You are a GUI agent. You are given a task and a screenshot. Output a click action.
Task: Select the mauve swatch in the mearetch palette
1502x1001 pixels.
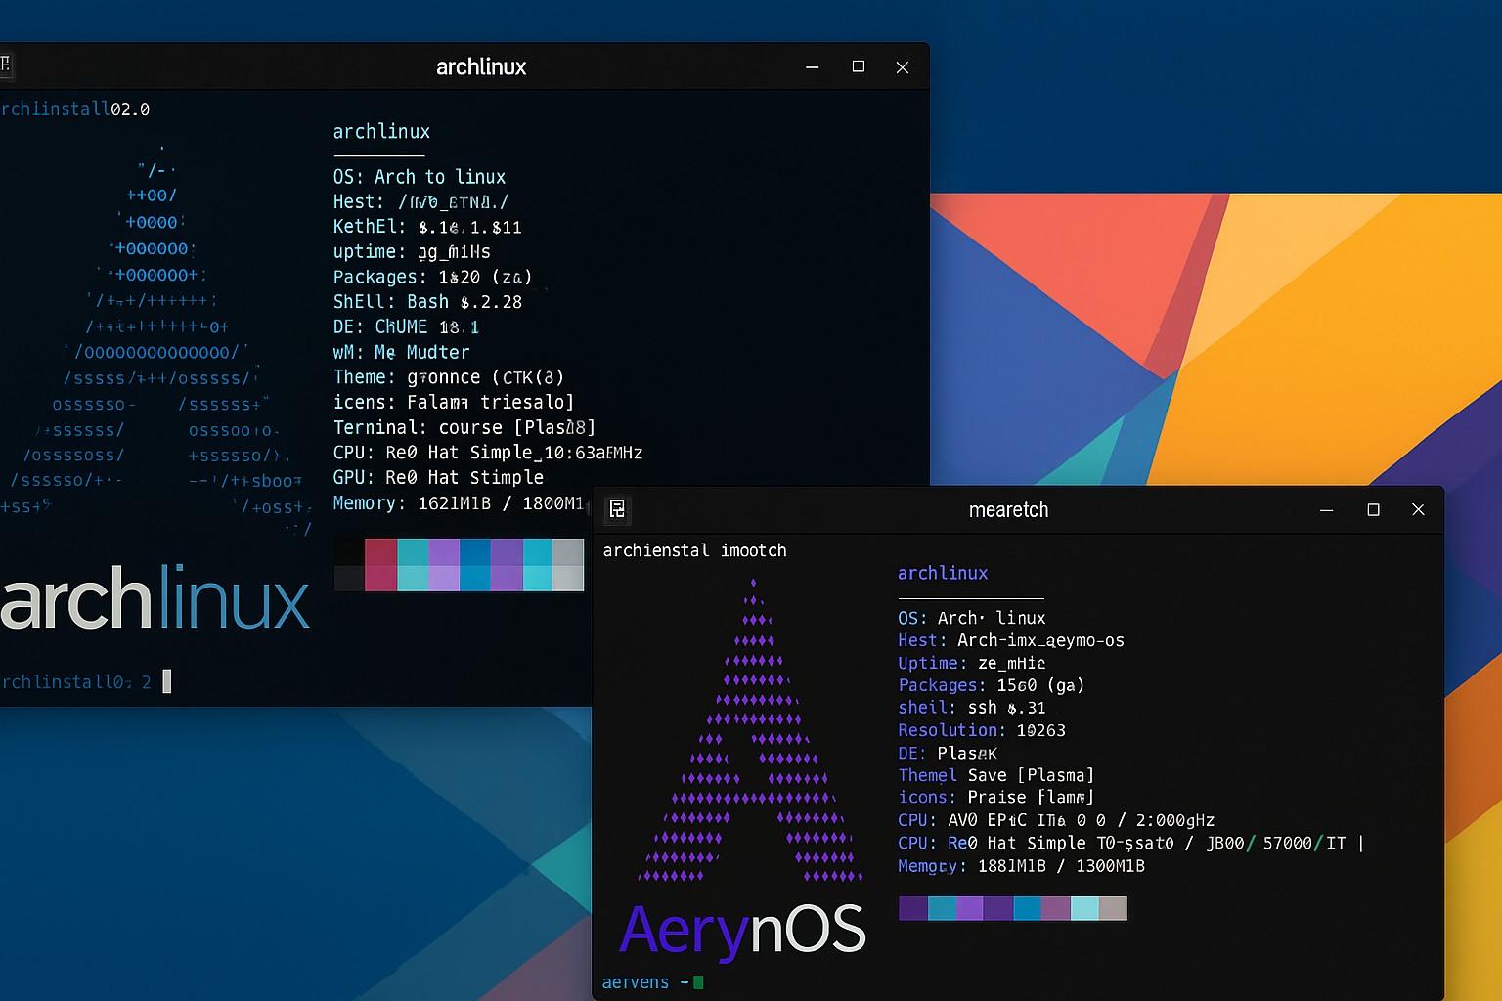coord(1056,909)
